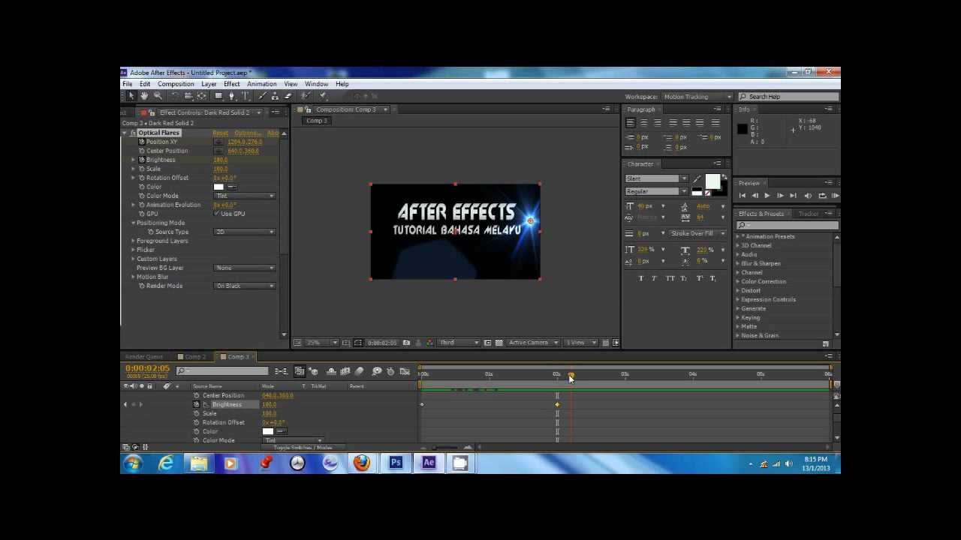This screenshot has height=540, width=961.
Task: Click Options link for Optical Flares
Action: 248,133
